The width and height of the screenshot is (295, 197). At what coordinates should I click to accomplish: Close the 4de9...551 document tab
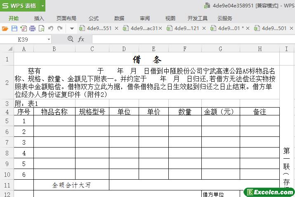coord(117,28)
